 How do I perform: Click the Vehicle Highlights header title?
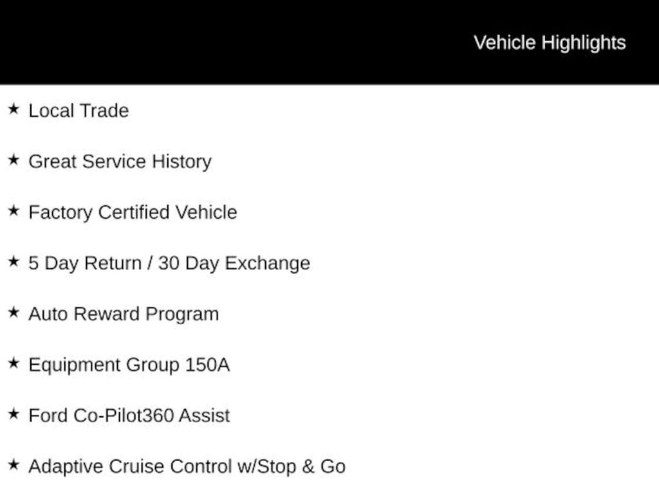549,42
